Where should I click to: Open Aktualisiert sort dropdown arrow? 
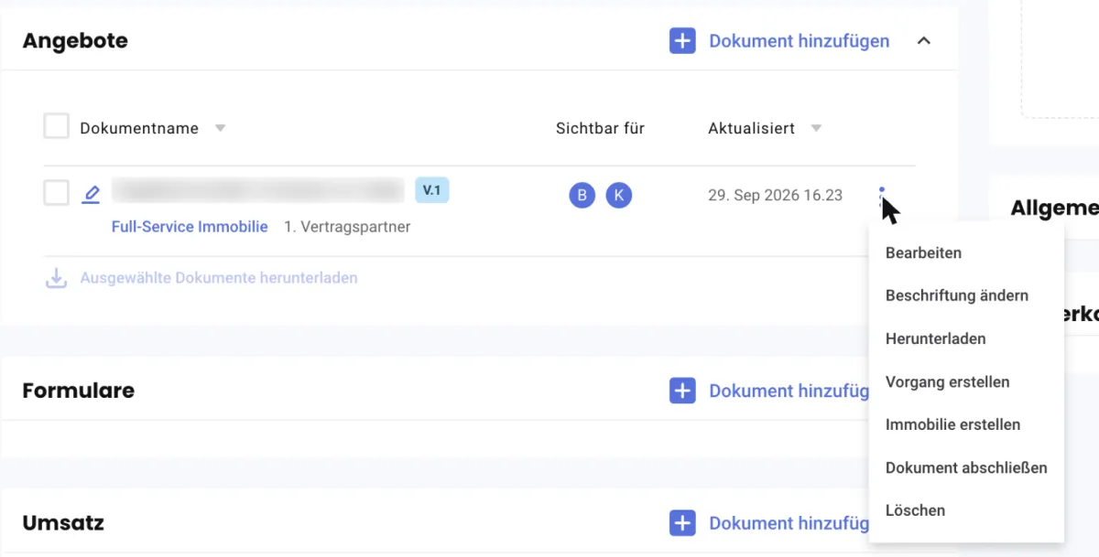point(816,129)
